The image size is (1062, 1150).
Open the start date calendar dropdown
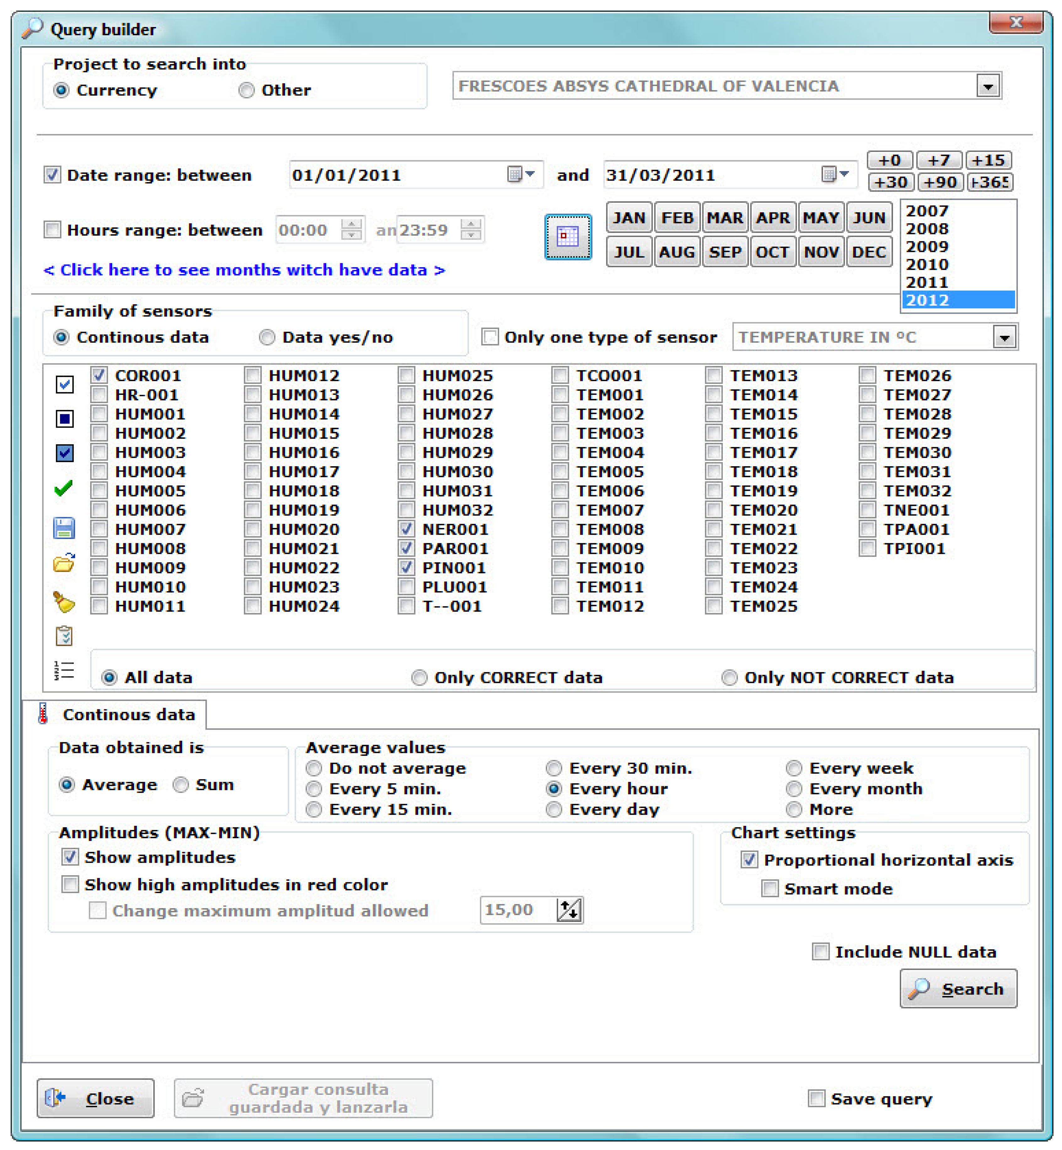[522, 174]
